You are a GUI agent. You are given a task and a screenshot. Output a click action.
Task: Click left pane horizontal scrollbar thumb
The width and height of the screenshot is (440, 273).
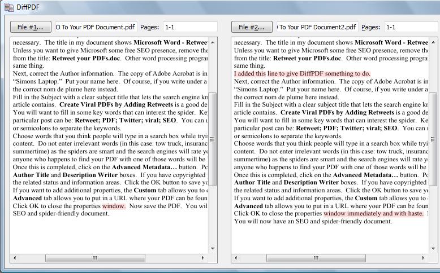[x=95, y=258]
